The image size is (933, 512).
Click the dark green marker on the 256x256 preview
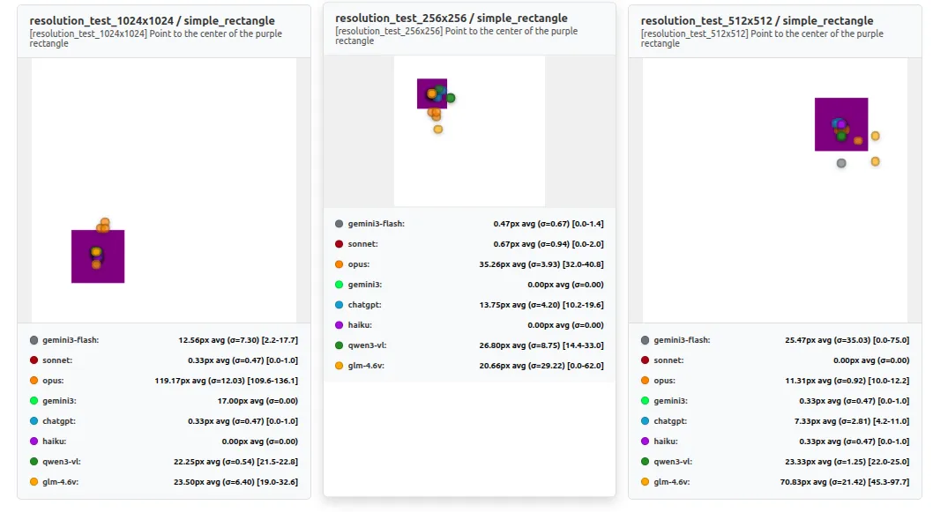(451, 98)
